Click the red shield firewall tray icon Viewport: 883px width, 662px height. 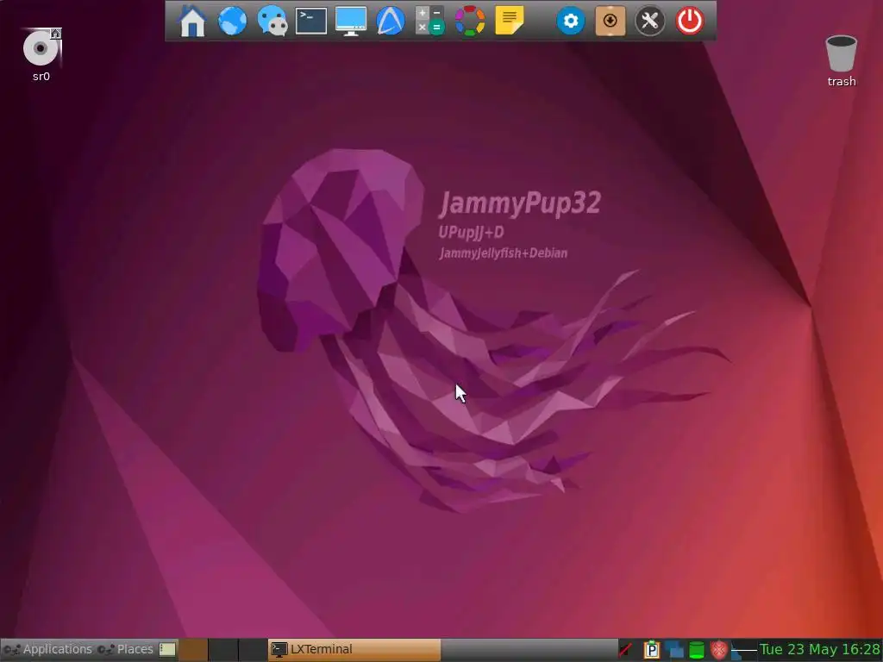click(x=718, y=650)
